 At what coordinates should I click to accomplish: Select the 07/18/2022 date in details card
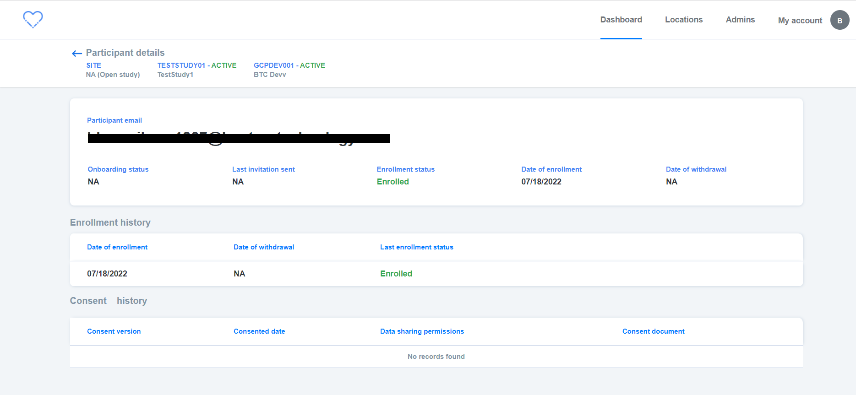(541, 182)
